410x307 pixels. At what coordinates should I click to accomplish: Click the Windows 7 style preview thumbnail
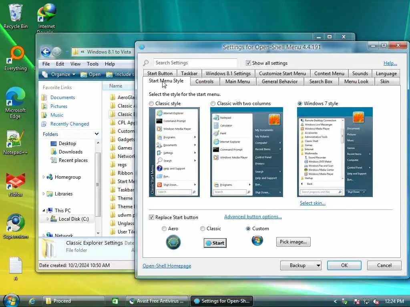[335, 152]
